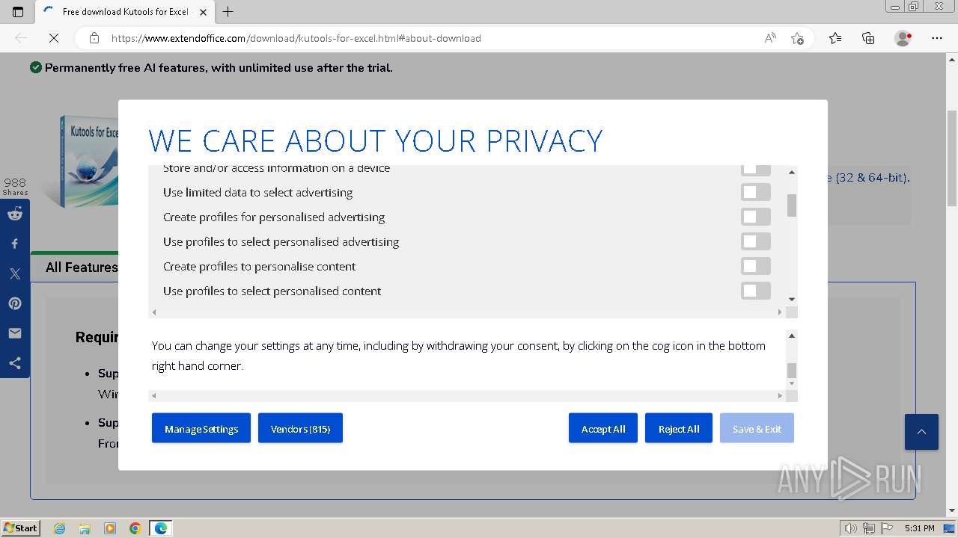Click the scroll-to-top arrow button

(921, 432)
